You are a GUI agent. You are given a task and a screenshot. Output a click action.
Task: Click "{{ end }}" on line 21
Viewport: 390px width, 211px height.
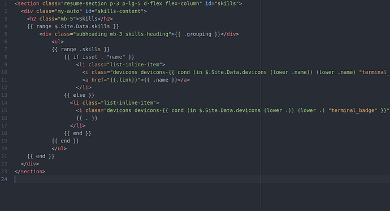coord(41,156)
